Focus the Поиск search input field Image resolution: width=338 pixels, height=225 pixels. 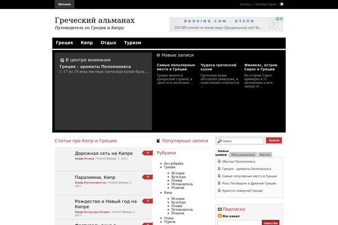(x=240, y=141)
